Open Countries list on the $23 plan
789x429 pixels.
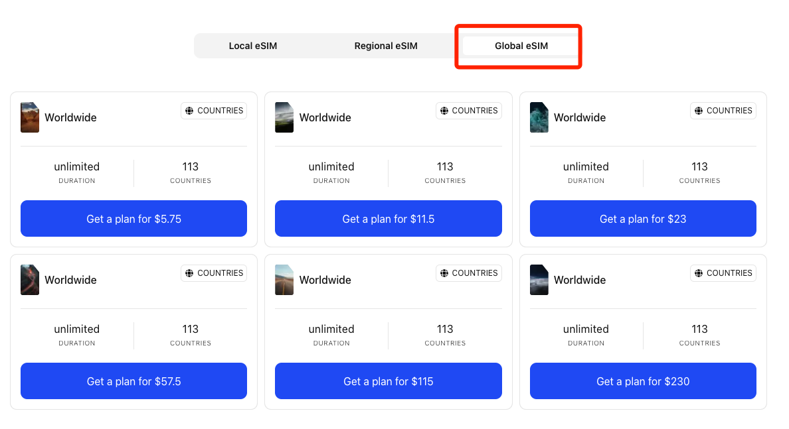[723, 111]
